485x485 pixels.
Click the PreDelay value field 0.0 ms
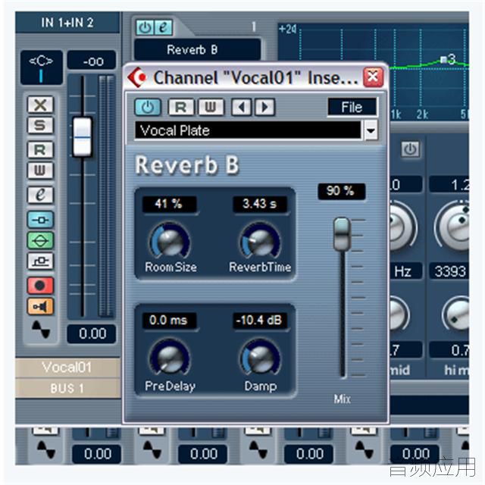[169, 320]
